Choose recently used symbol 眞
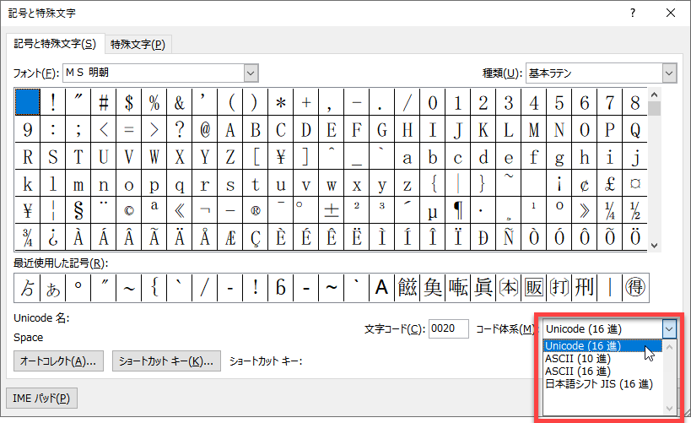This screenshot has width=691, height=423. pos(483,288)
